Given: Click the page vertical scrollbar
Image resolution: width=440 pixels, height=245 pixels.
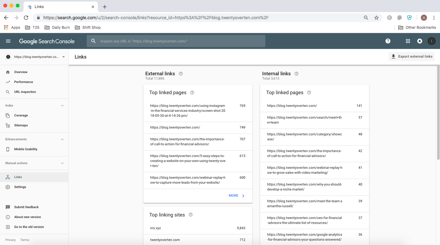Looking at the screenshot, I should coord(438,112).
